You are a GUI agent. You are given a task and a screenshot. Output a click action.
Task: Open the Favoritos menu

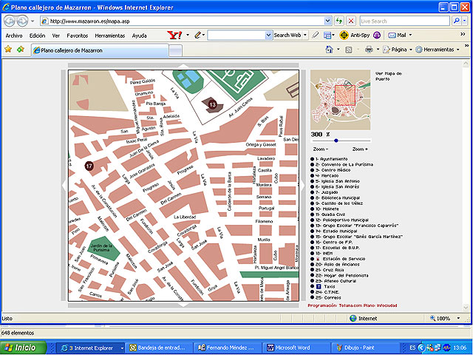coord(78,35)
